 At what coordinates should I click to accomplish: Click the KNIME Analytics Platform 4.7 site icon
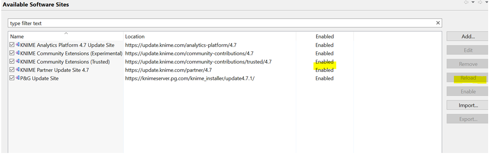[x=18, y=45]
